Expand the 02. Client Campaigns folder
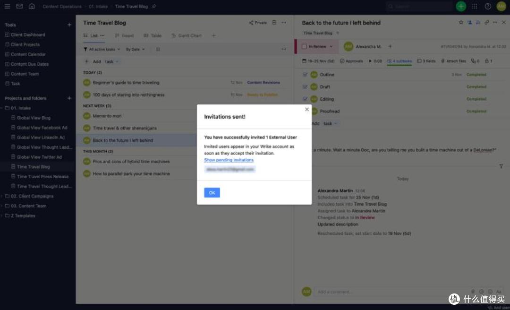Viewport: 510px width, 310px height. coord(1,196)
